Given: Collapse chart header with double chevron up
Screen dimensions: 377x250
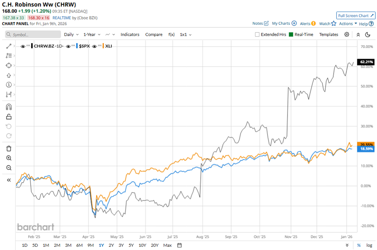Looking at the screenshot, I should (358, 35).
